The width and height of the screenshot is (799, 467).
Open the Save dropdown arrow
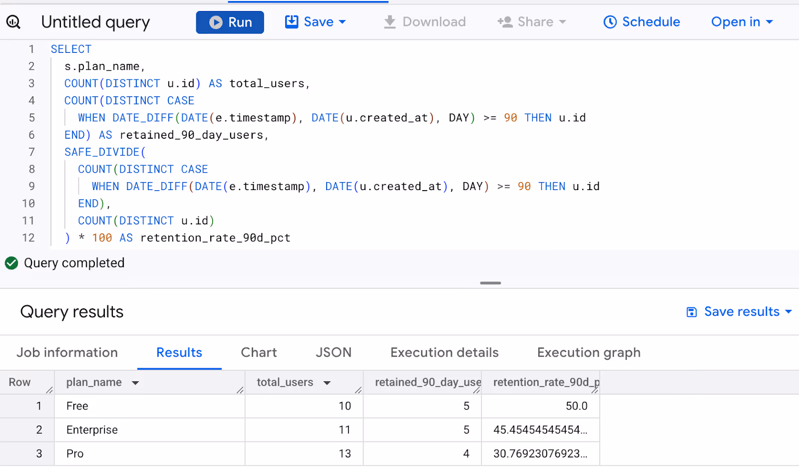click(342, 22)
